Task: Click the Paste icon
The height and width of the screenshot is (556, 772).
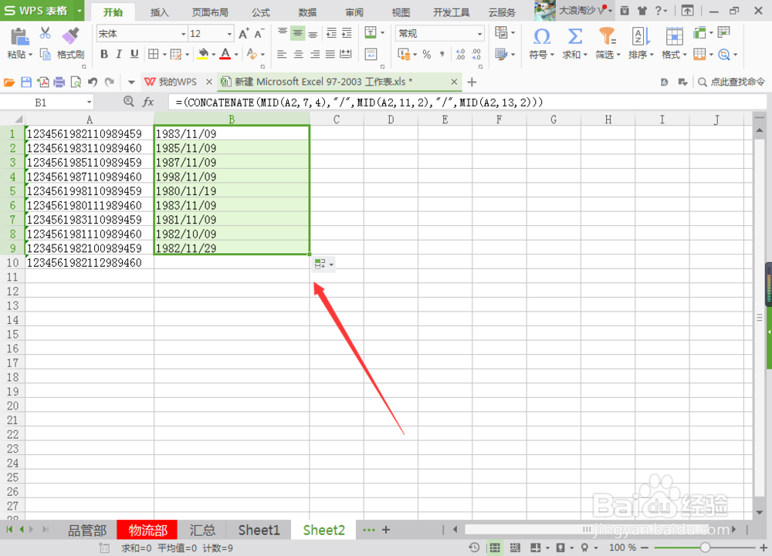Action: 20,37
